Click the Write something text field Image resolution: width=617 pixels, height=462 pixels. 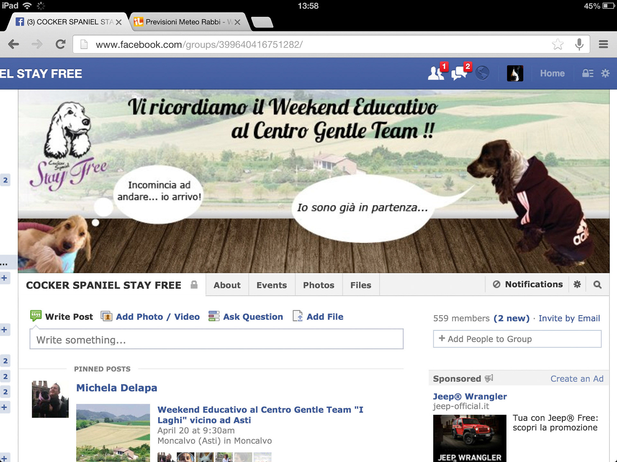click(x=216, y=339)
